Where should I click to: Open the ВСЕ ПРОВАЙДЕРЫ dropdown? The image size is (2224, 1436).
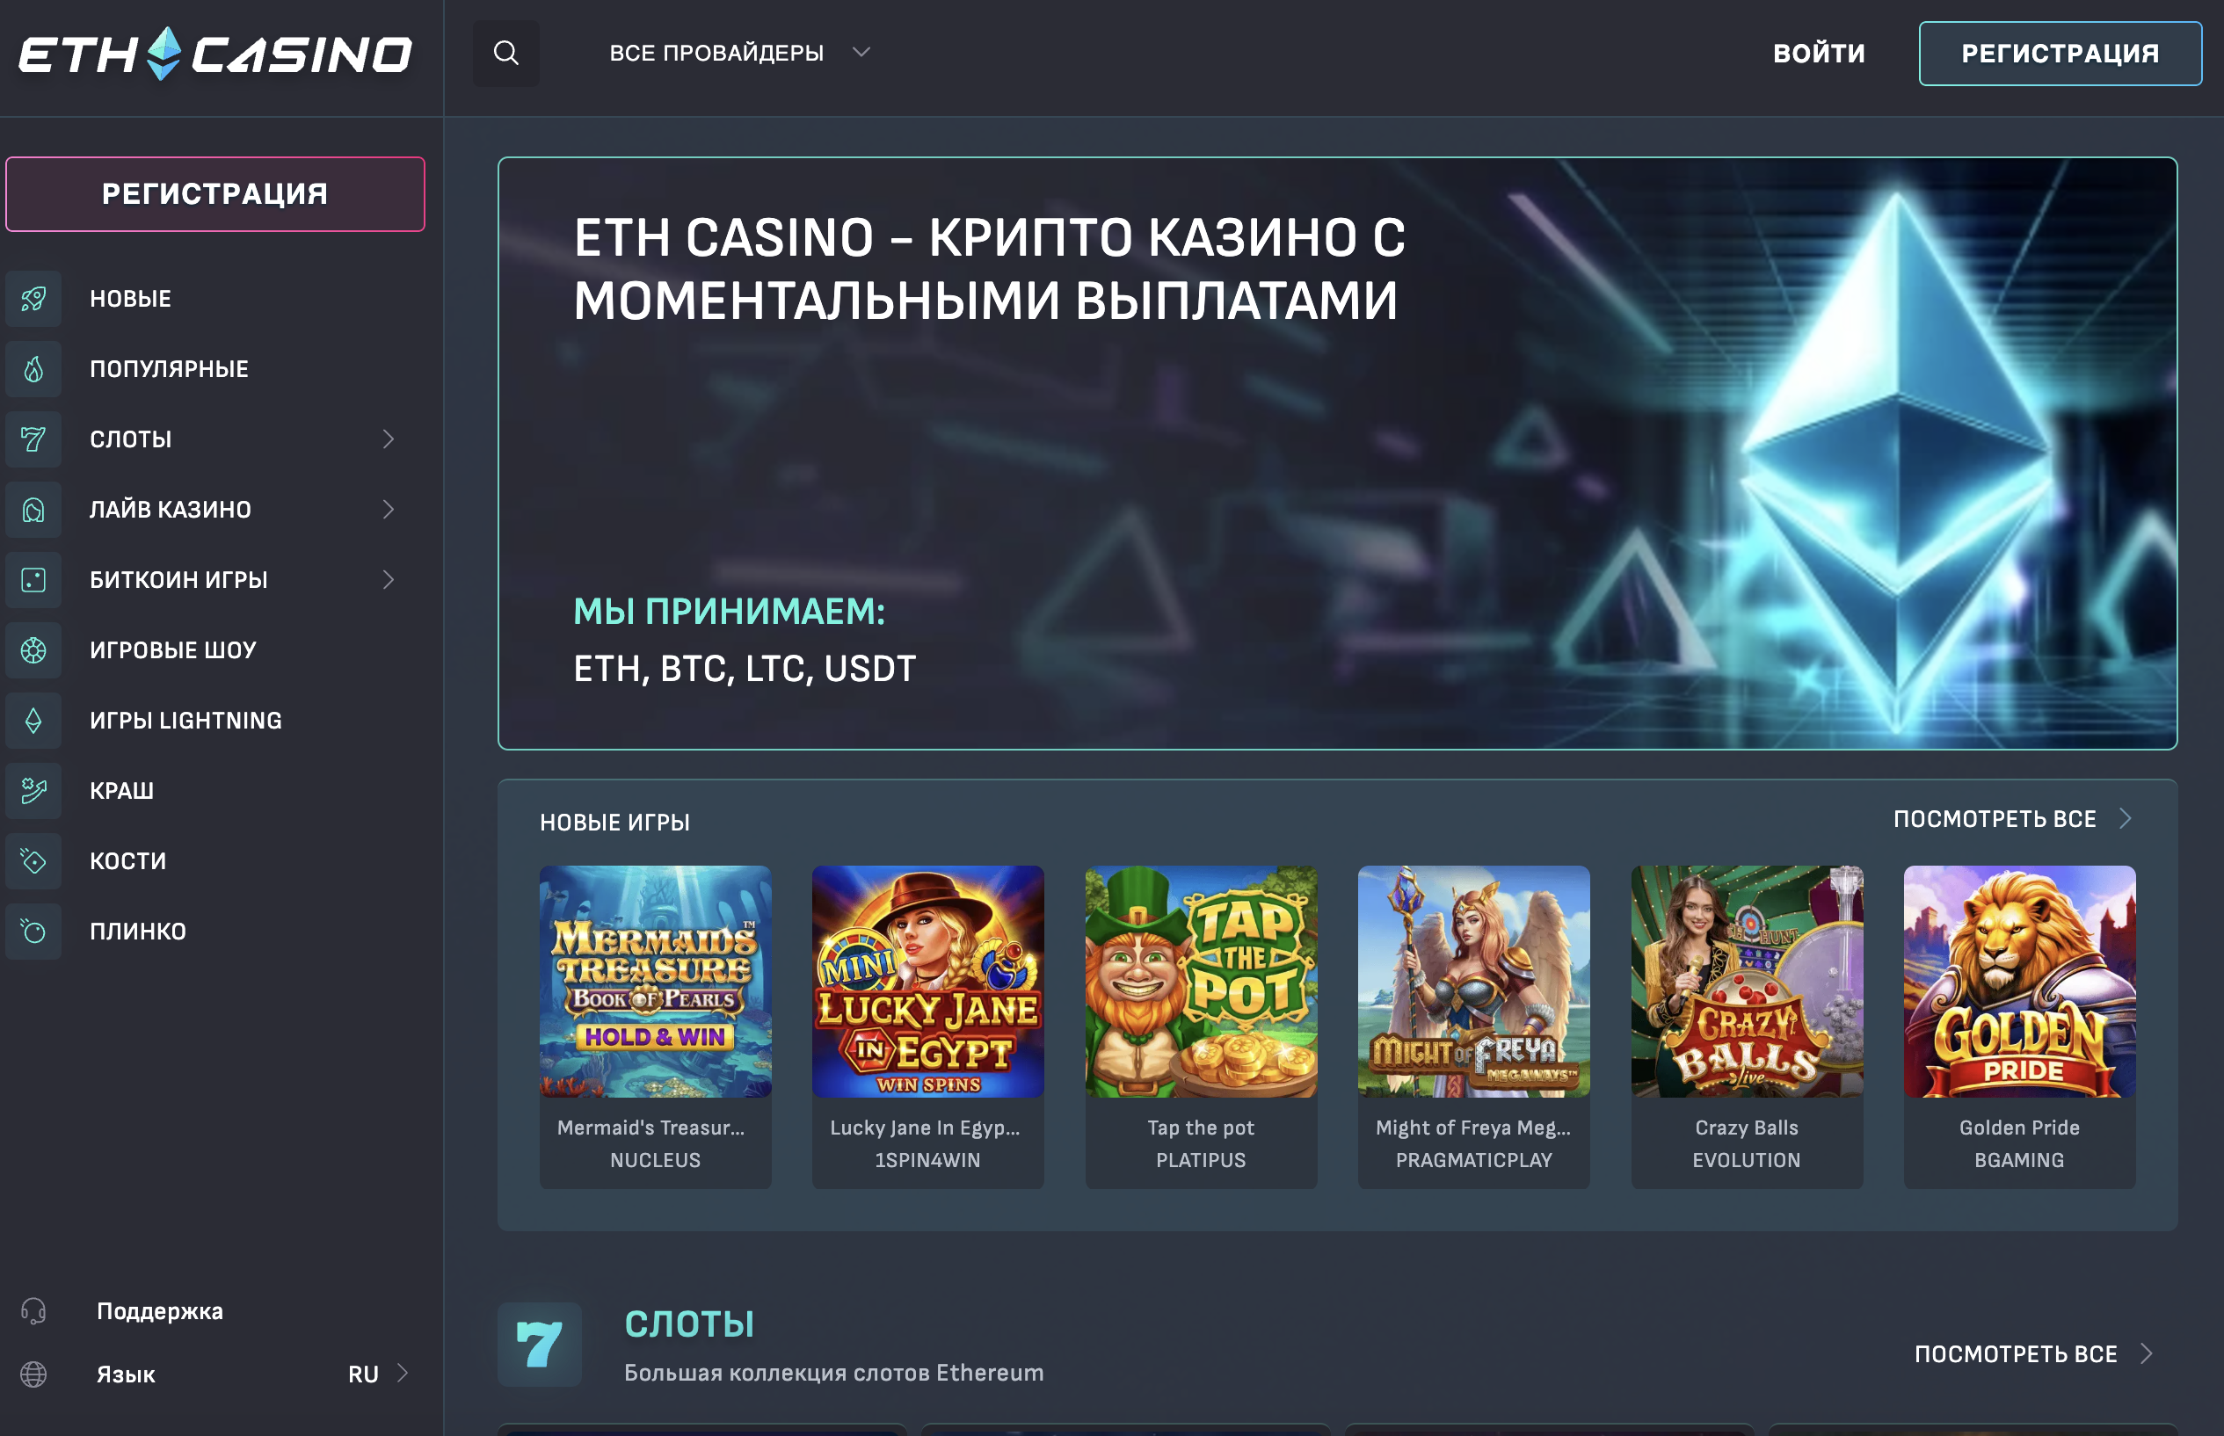pos(739,53)
